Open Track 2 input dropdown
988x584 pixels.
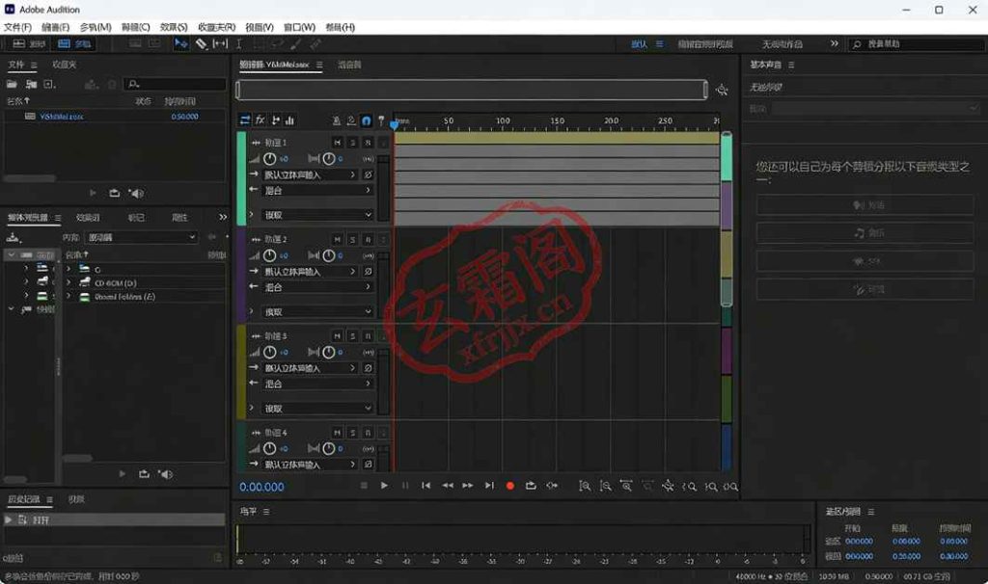310,271
